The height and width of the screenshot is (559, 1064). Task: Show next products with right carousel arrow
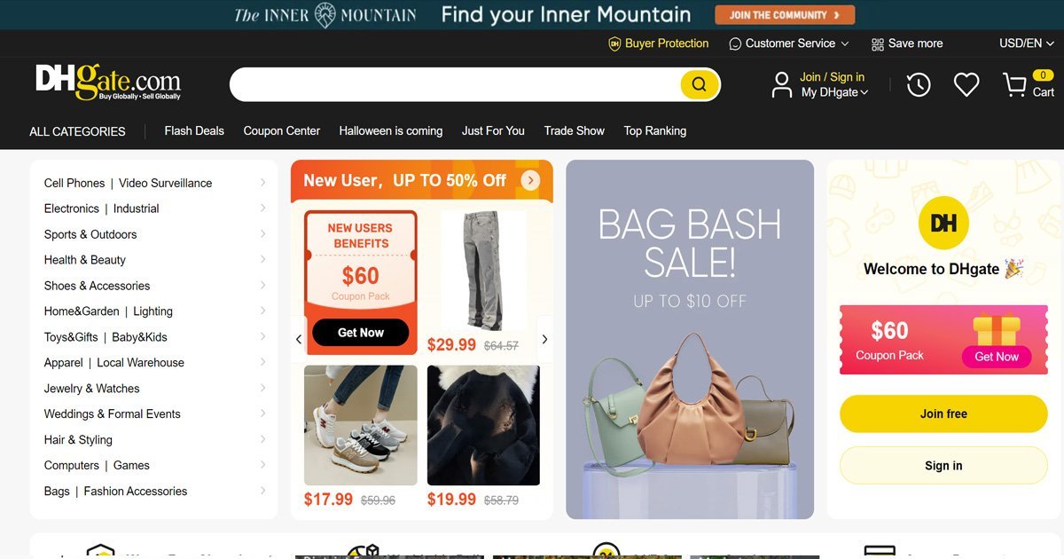[544, 339]
